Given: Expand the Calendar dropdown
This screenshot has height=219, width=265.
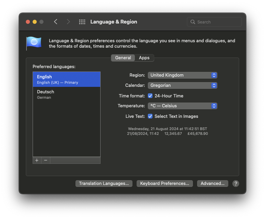Looking at the screenshot, I should [x=182, y=85].
